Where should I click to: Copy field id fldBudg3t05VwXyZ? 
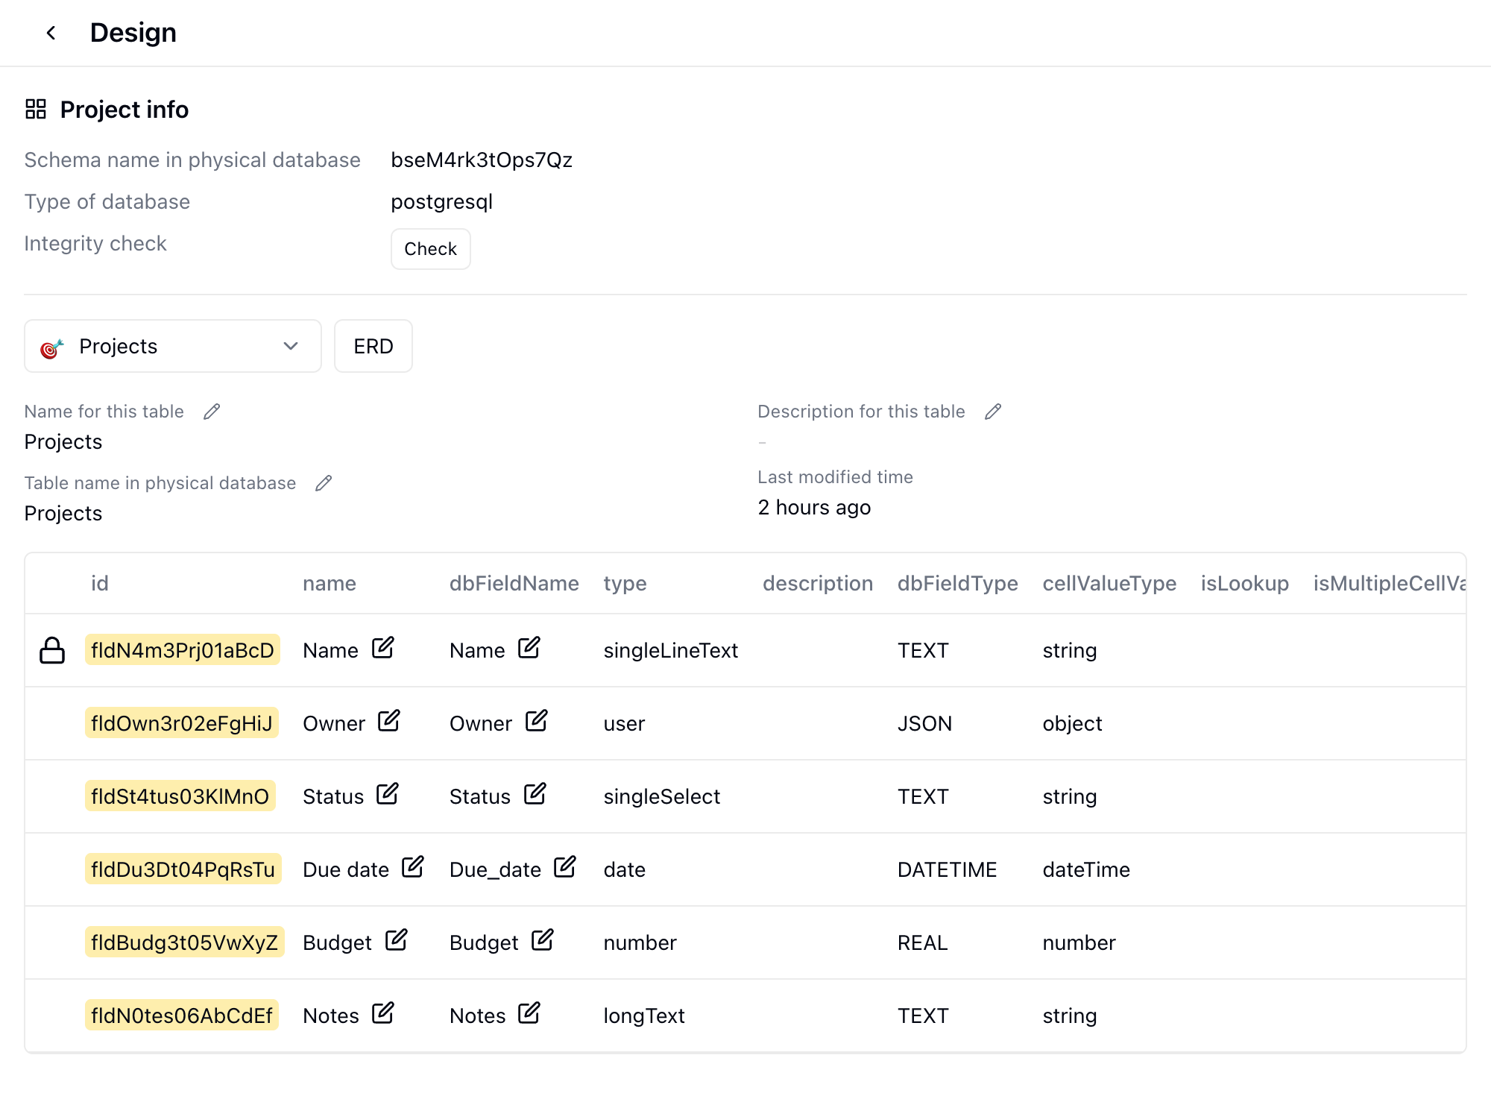click(185, 942)
